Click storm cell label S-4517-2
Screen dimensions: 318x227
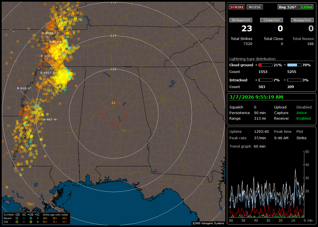(48, 73)
